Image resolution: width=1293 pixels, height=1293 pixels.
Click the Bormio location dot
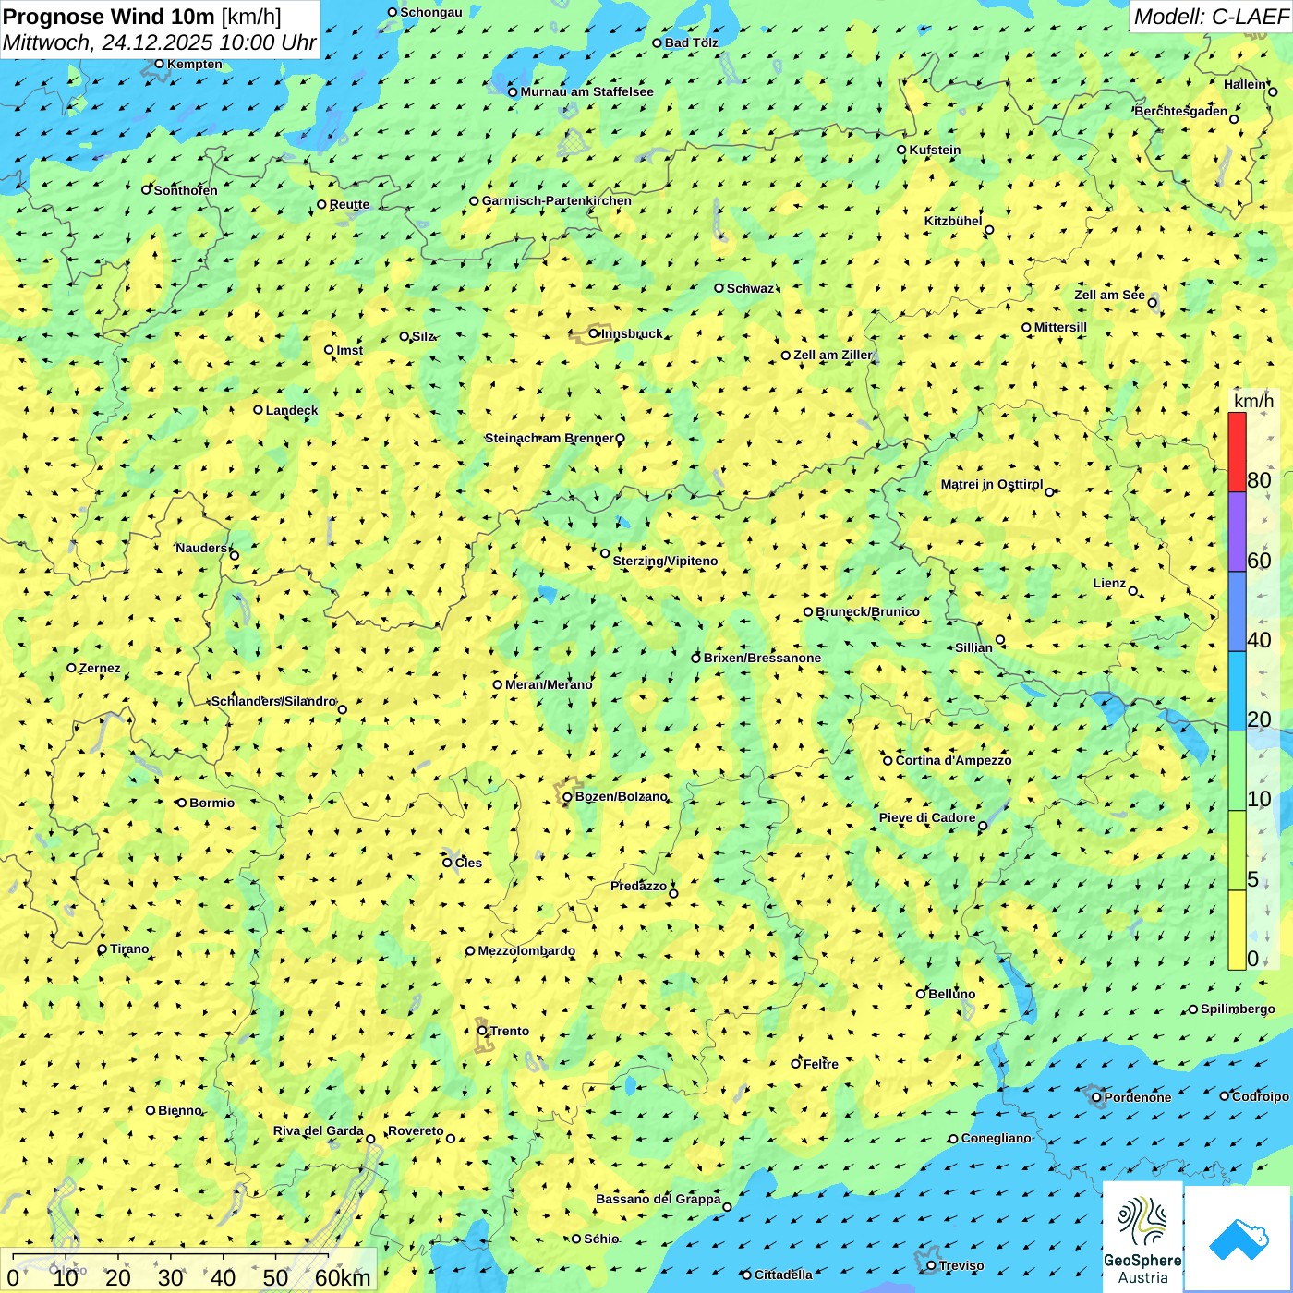182,803
